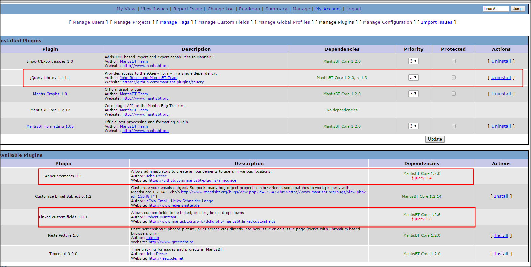Open John Reese author link for Announcements

coord(156,176)
